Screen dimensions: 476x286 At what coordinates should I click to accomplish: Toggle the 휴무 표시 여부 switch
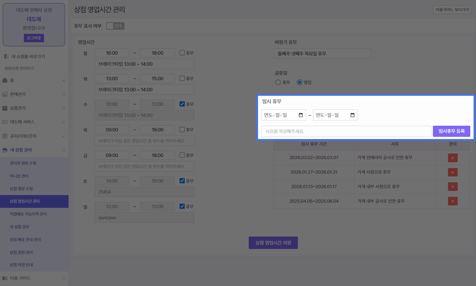[x=115, y=26]
